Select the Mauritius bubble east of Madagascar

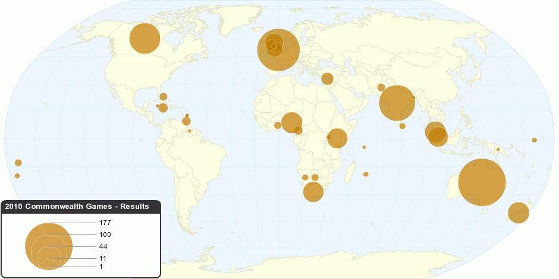tap(366, 174)
